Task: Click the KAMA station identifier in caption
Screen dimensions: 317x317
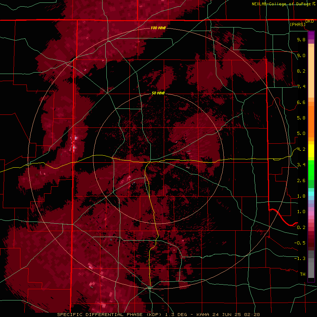Action: [203, 315]
